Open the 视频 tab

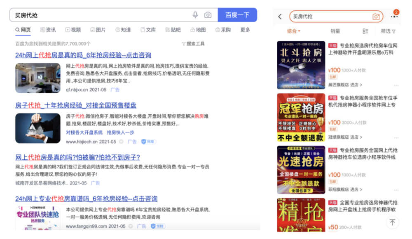73,30
